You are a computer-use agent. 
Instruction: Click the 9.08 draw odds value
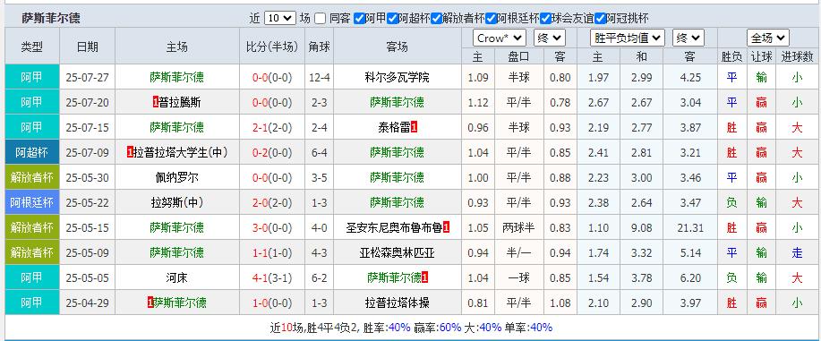coord(641,228)
